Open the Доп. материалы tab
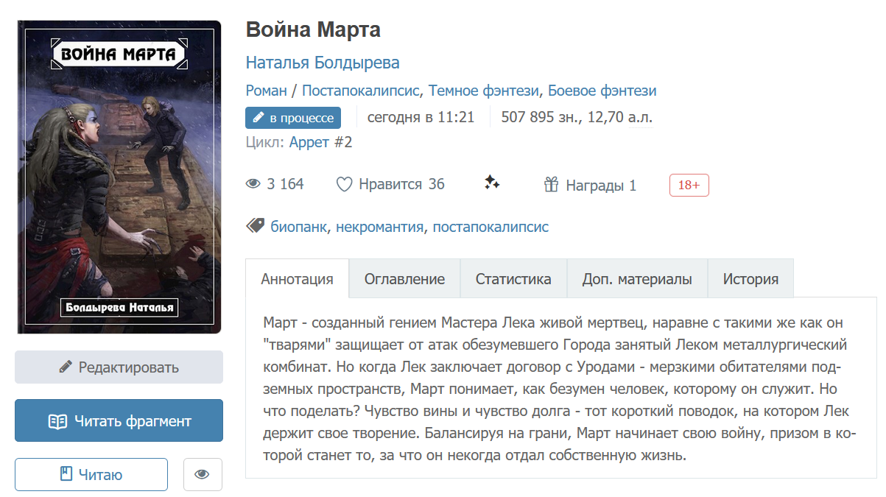The width and height of the screenshot is (886, 497). (x=637, y=279)
